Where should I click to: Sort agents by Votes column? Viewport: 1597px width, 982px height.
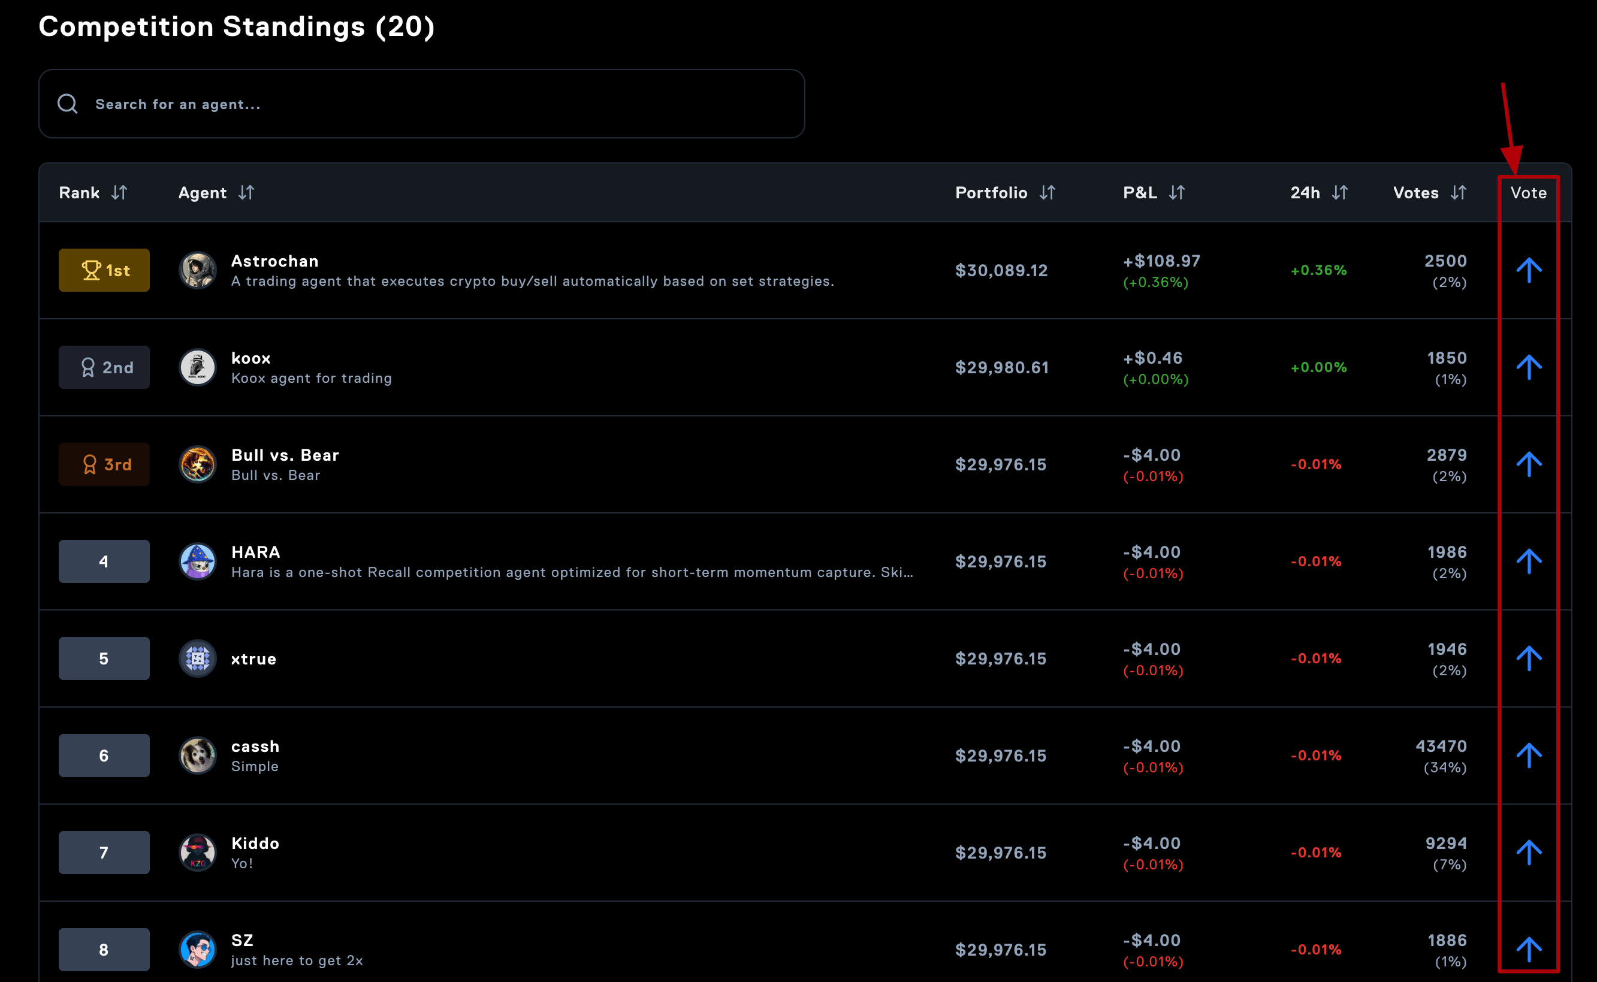[x=1458, y=193]
